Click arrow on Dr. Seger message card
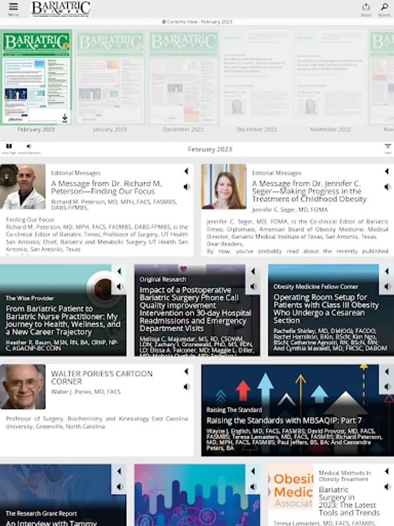 [387, 171]
